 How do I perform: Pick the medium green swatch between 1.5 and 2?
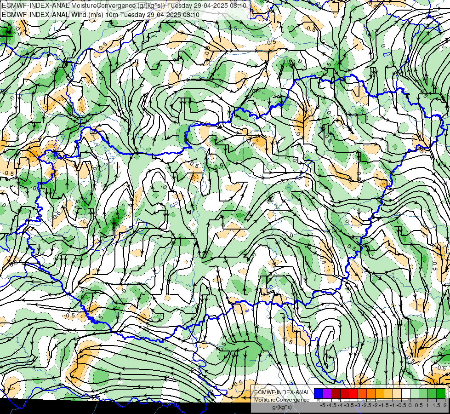[x=432, y=393]
